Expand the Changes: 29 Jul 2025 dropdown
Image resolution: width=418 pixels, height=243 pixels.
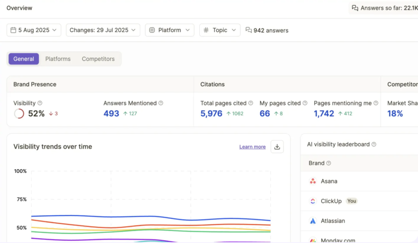[103, 30]
